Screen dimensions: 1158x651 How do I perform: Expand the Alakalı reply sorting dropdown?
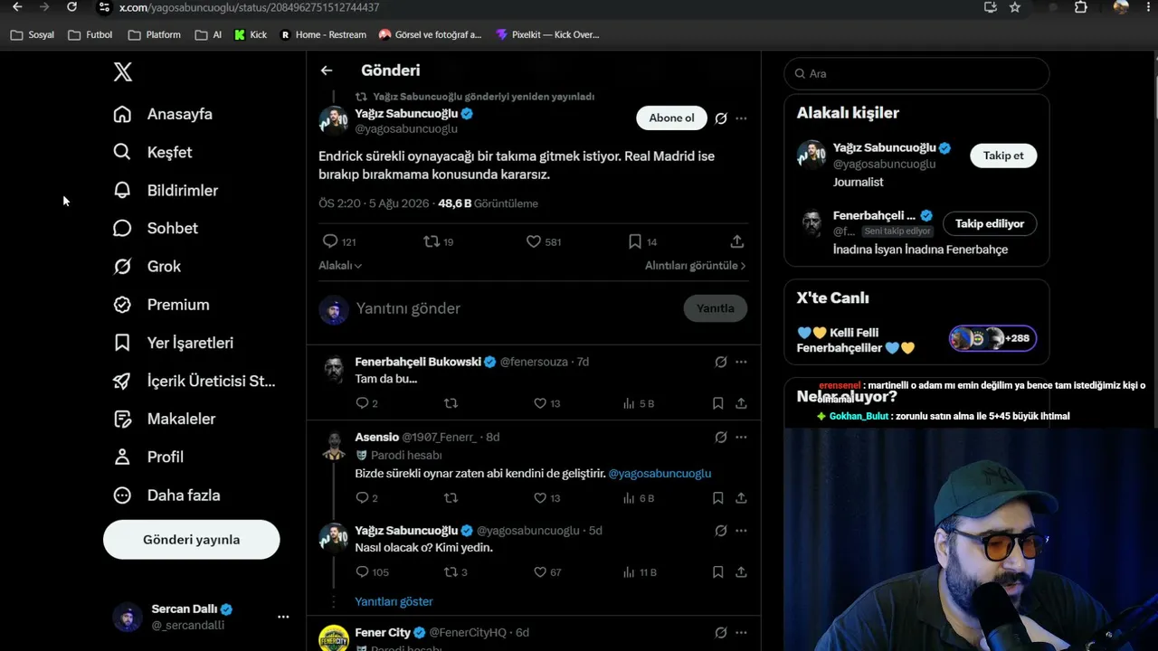(340, 266)
